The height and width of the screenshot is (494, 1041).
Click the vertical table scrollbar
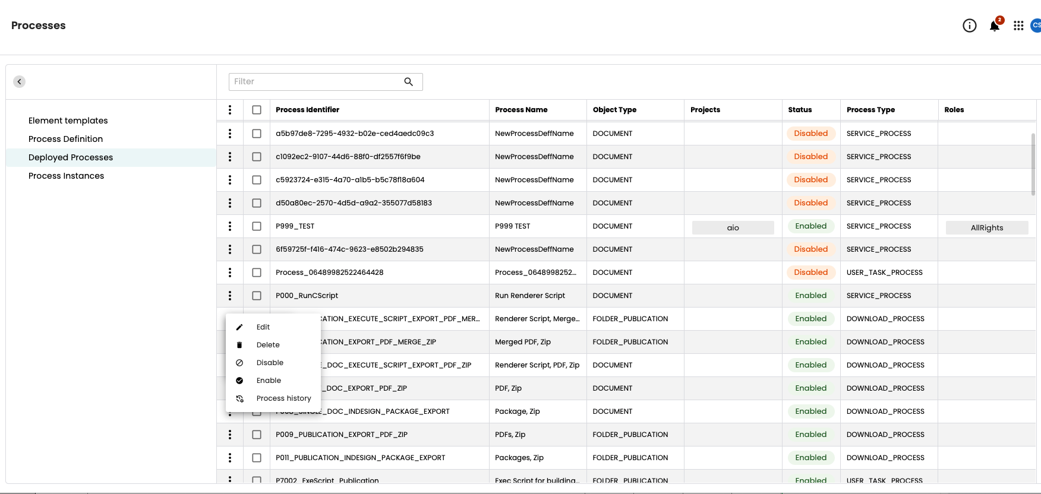pos(1033,164)
